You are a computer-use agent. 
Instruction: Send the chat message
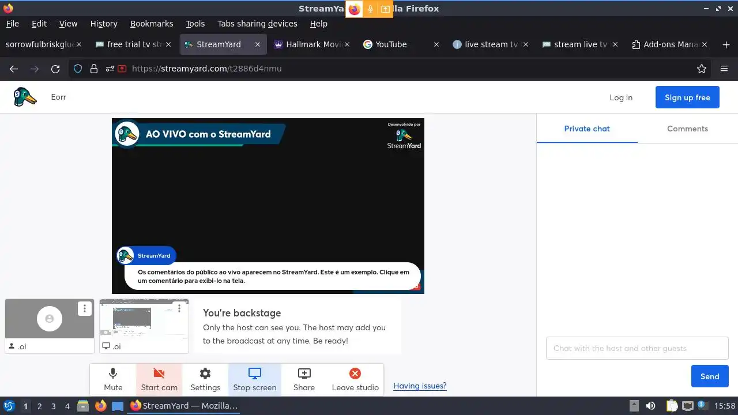710,376
